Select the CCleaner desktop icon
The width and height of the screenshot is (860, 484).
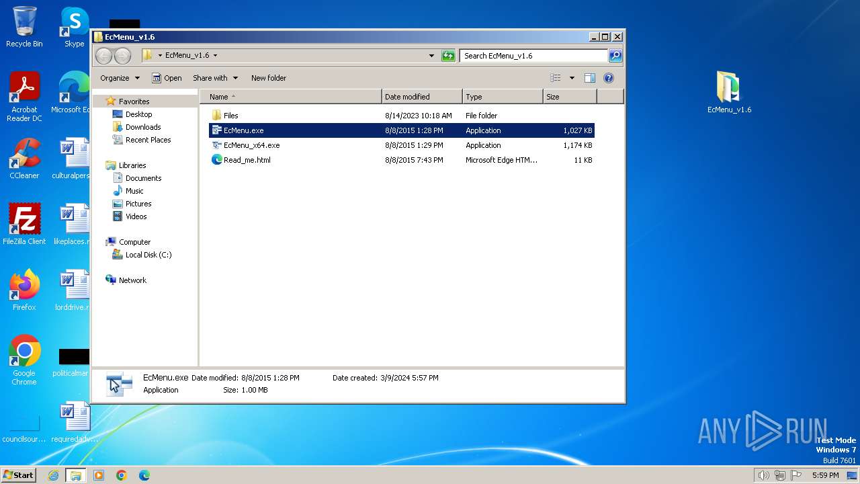24,159
